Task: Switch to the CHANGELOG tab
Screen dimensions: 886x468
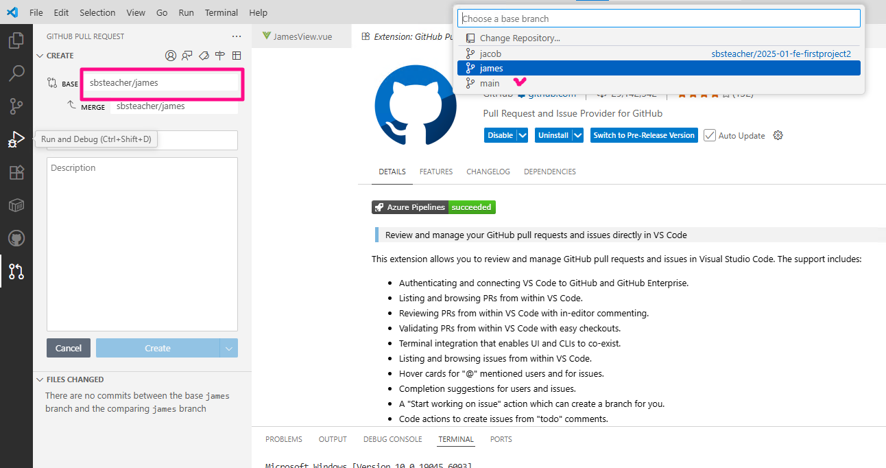Action: click(x=488, y=172)
